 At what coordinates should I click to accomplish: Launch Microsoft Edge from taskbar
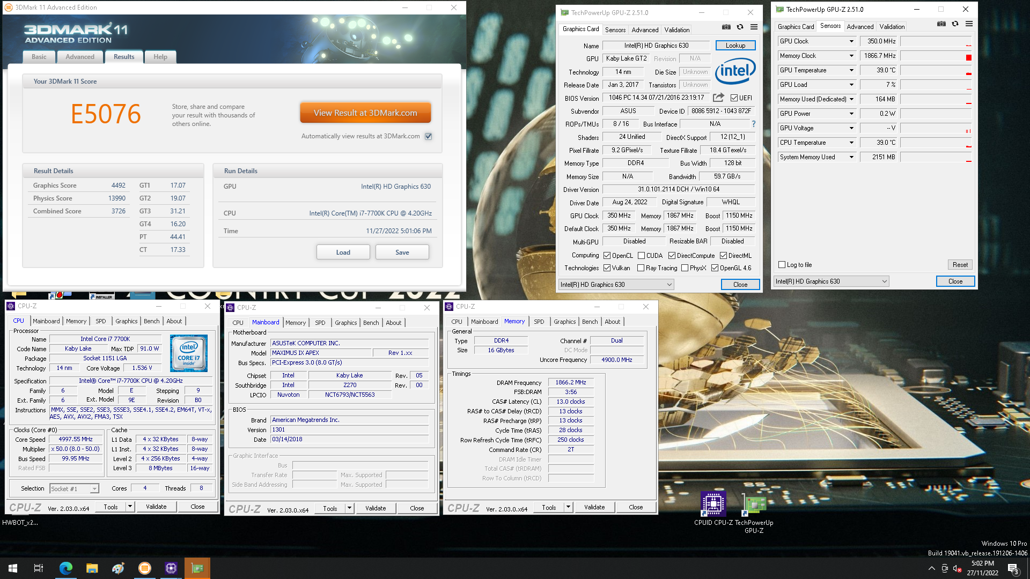coord(65,568)
